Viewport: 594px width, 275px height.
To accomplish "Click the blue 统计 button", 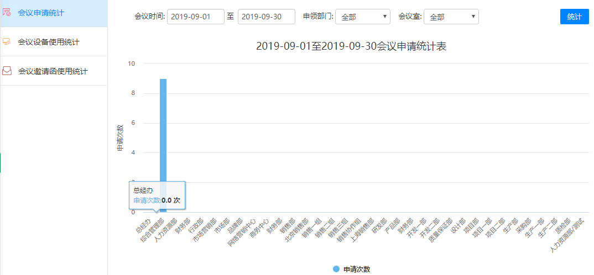I will point(574,17).
